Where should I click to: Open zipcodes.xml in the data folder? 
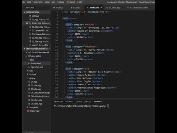click(37, 67)
